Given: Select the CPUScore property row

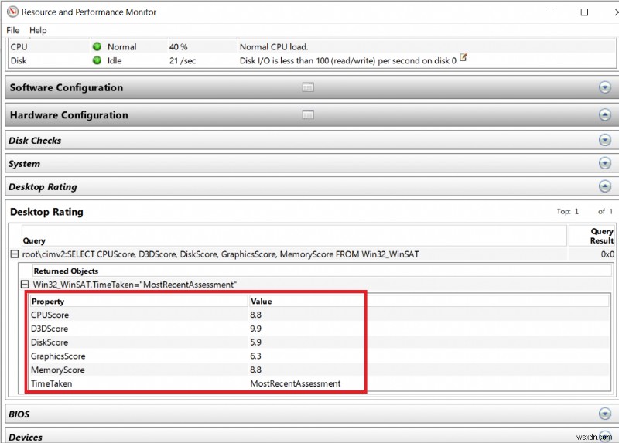Looking at the screenshot, I should click(x=320, y=315).
